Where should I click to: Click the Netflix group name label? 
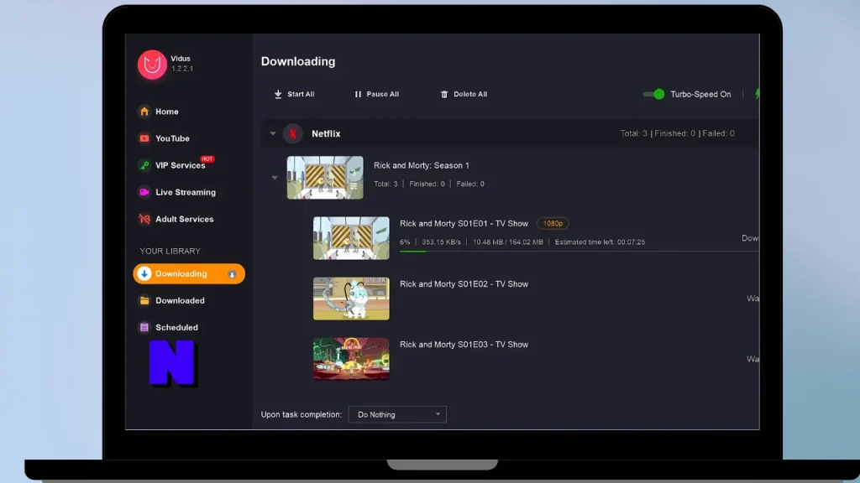pos(326,133)
